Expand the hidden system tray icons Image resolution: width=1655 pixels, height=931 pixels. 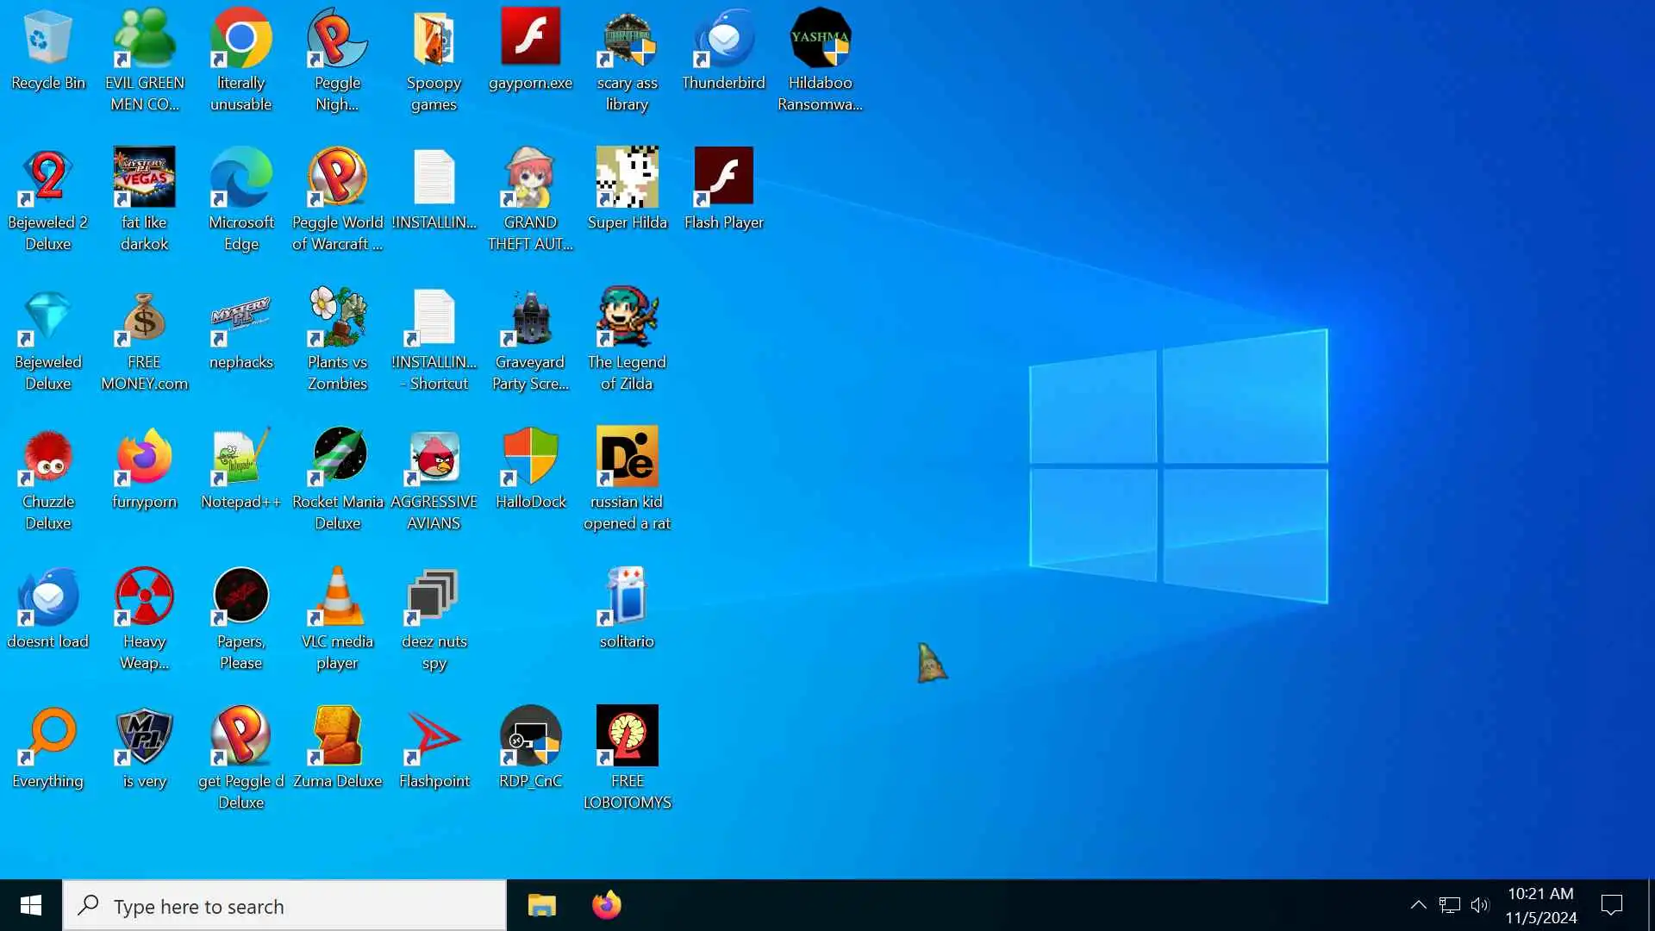[x=1418, y=905]
